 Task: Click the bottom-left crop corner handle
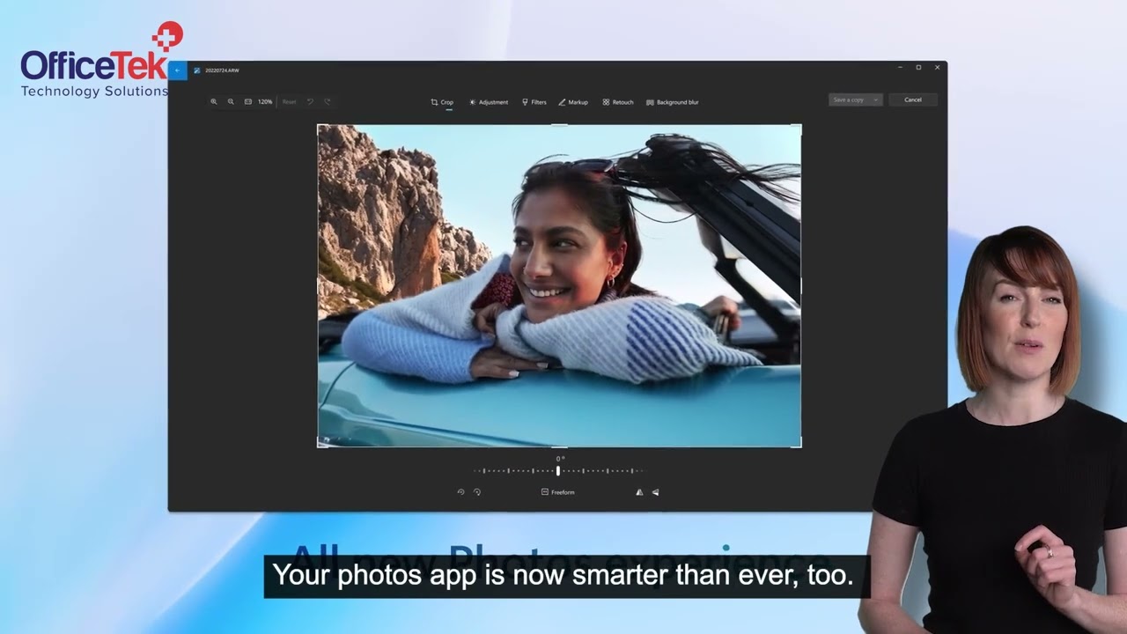319,446
